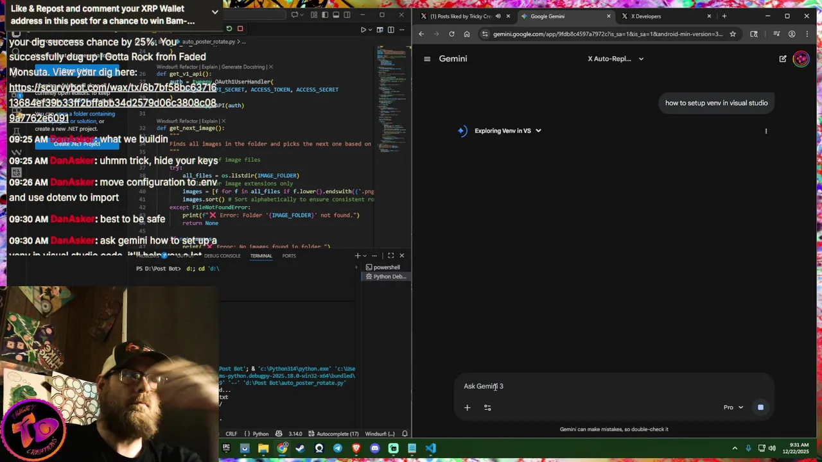Open editor more actions ellipsis
Image resolution: width=822 pixels, height=462 pixels.
pyautogui.click(x=401, y=30)
